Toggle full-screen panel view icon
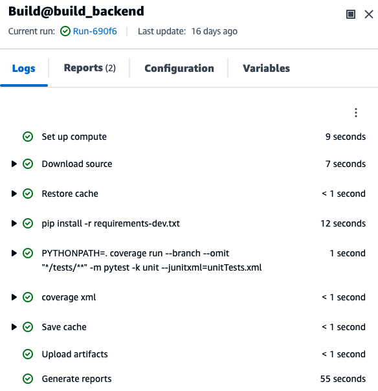378x391 pixels. [x=351, y=14]
